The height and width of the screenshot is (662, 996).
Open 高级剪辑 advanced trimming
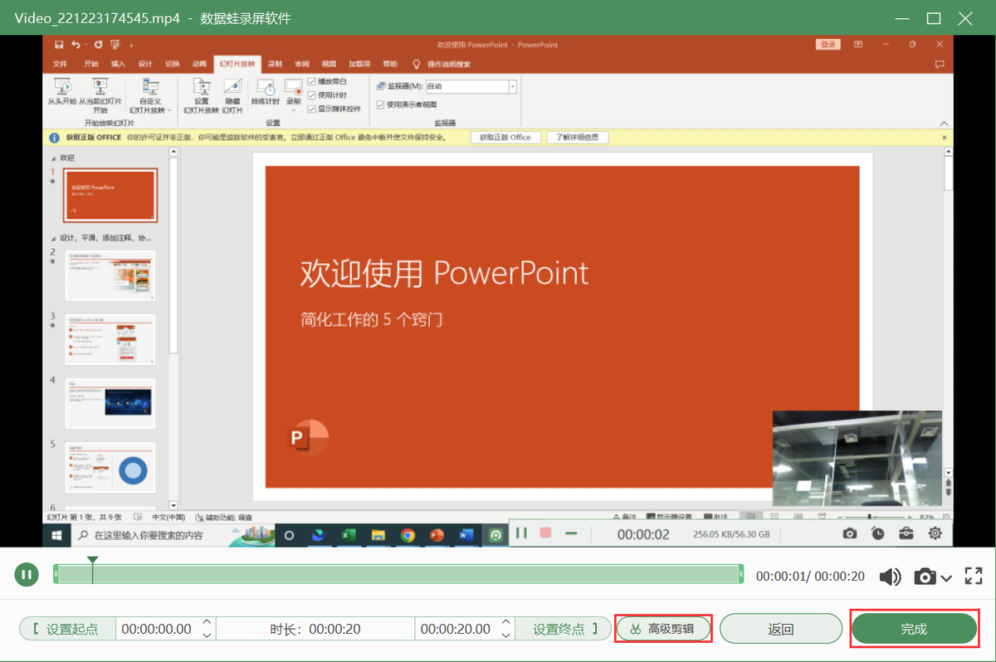point(664,629)
